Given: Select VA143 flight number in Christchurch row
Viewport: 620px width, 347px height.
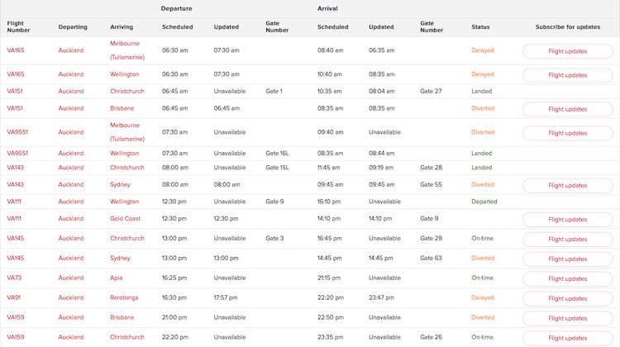Looking at the screenshot, I should tap(15, 167).
